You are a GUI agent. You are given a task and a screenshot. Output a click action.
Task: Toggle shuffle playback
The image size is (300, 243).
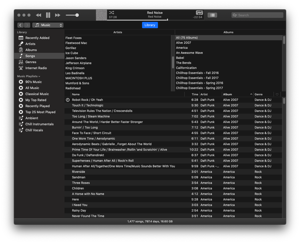point(112,13)
